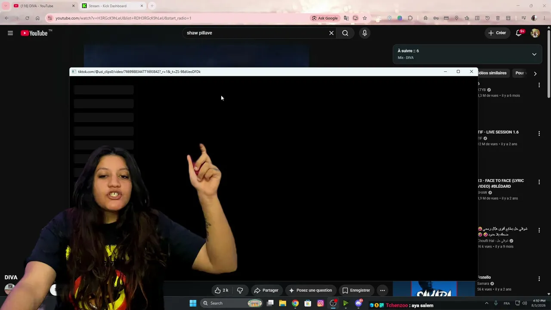The height and width of the screenshot is (310, 551).
Task: Open the Fratello video by Samara
Action: [484, 278]
